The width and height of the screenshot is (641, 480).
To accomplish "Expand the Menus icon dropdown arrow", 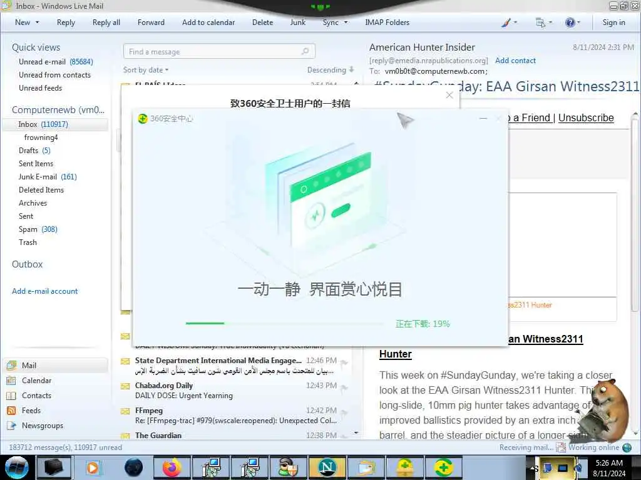I will [x=550, y=22].
